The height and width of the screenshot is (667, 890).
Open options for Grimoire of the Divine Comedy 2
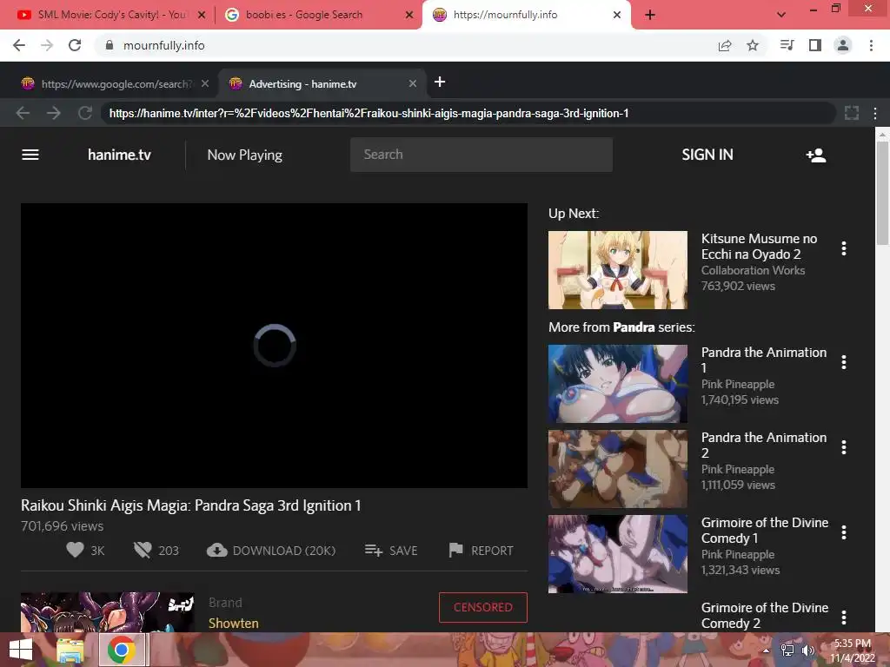coord(844,617)
